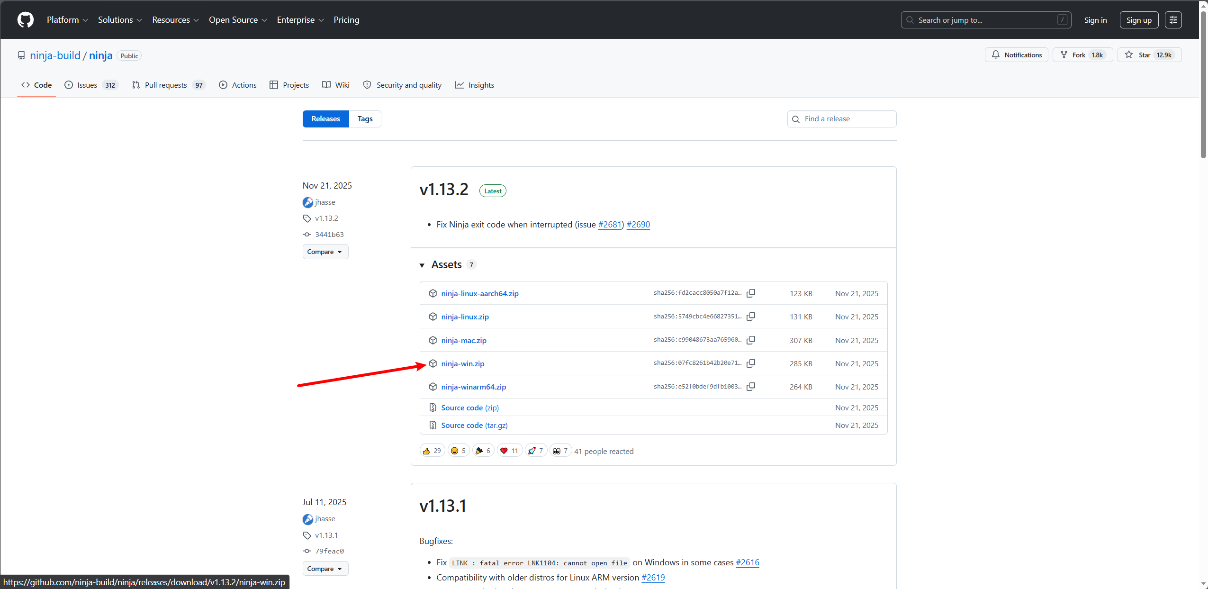Open the global navigation menu icon

click(1173, 20)
